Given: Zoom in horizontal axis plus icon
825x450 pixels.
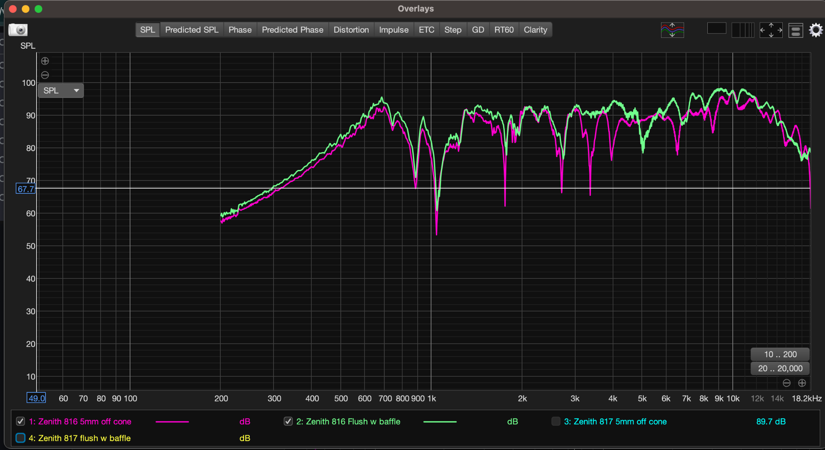Looking at the screenshot, I should (x=802, y=383).
